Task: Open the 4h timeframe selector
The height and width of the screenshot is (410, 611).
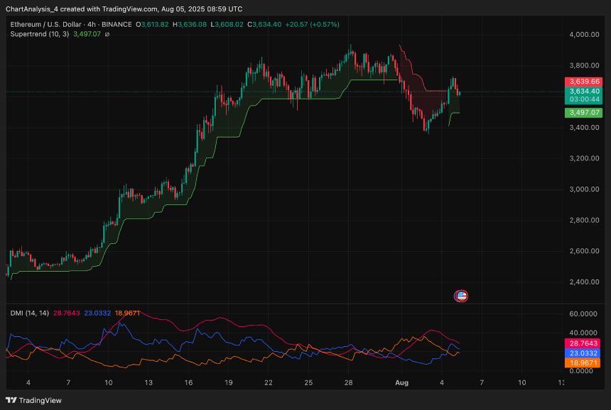Action: point(90,23)
